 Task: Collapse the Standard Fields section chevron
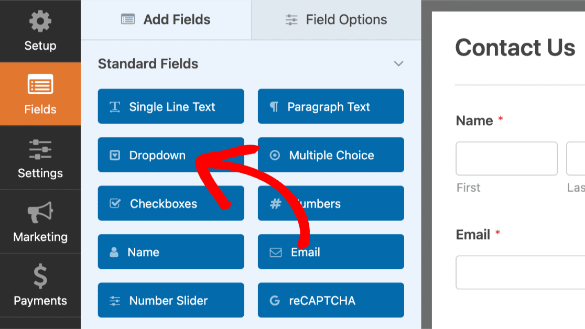399,63
